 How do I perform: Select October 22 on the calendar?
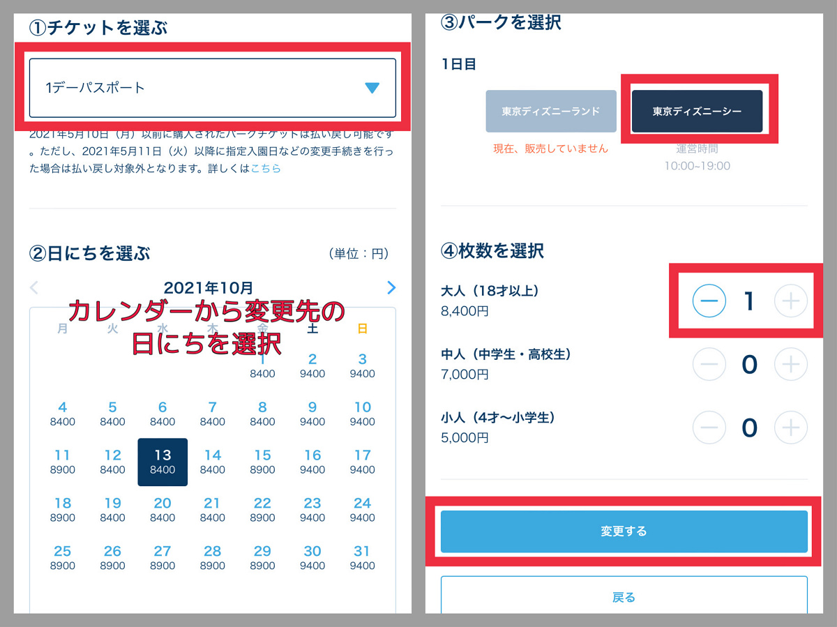262,510
